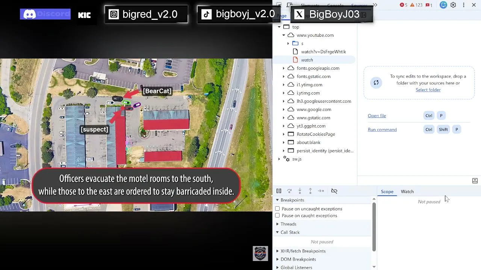The width and height of the screenshot is (481, 270).
Task: Select the watch?v=DsFrgeWhtIk file
Action: coord(324,52)
